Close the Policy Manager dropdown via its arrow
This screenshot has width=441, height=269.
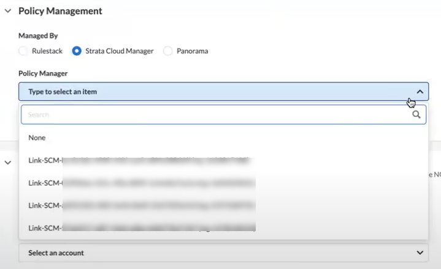click(x=420, y=92)
